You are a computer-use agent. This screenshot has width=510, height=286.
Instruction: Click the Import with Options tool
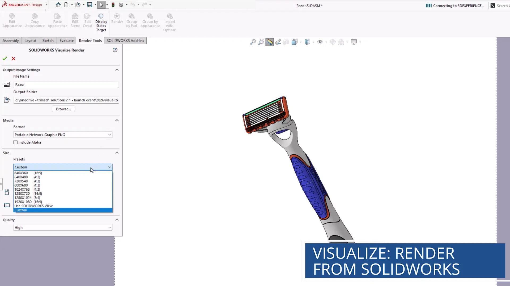pyautogui.click(x=170, y=23)
